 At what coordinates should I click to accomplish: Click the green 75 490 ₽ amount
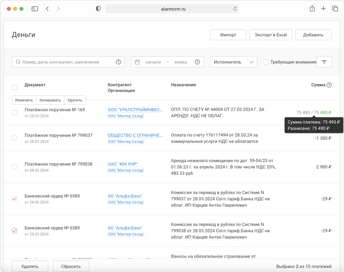click(323, 113)
